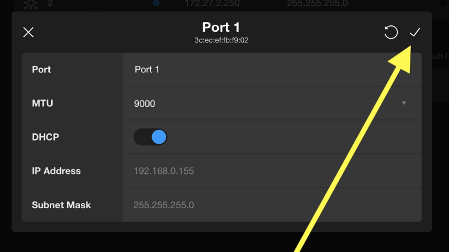Open the MTU 9000 combo box
The height and width of the screenshot is (252, 449).
point(269,103)
